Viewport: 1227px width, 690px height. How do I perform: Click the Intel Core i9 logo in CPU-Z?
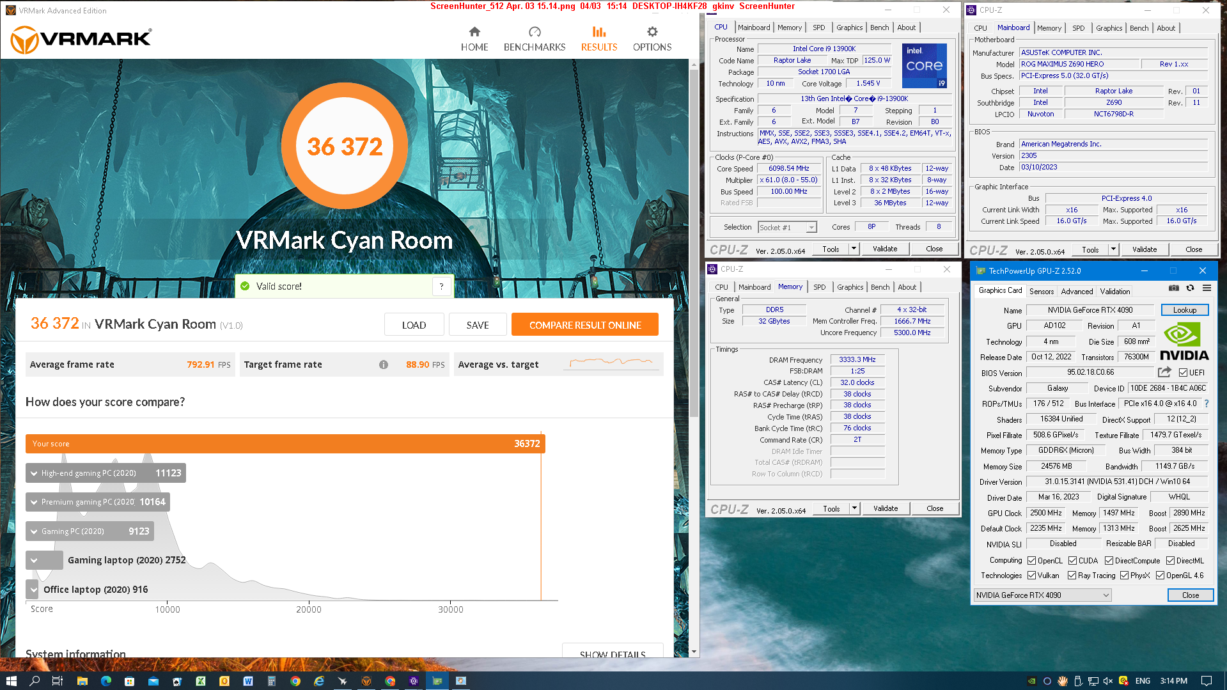[924, 66]
